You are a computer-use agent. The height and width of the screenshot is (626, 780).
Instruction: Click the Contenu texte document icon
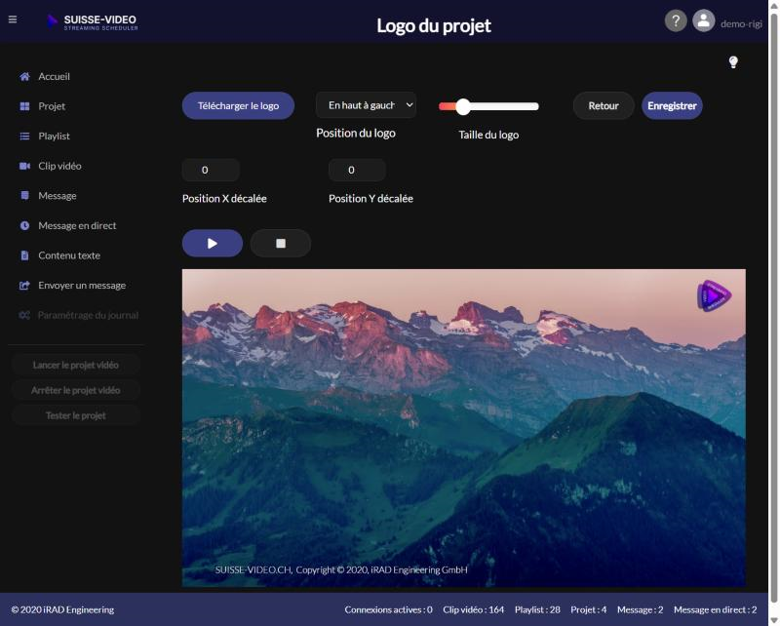click(24, 255)
